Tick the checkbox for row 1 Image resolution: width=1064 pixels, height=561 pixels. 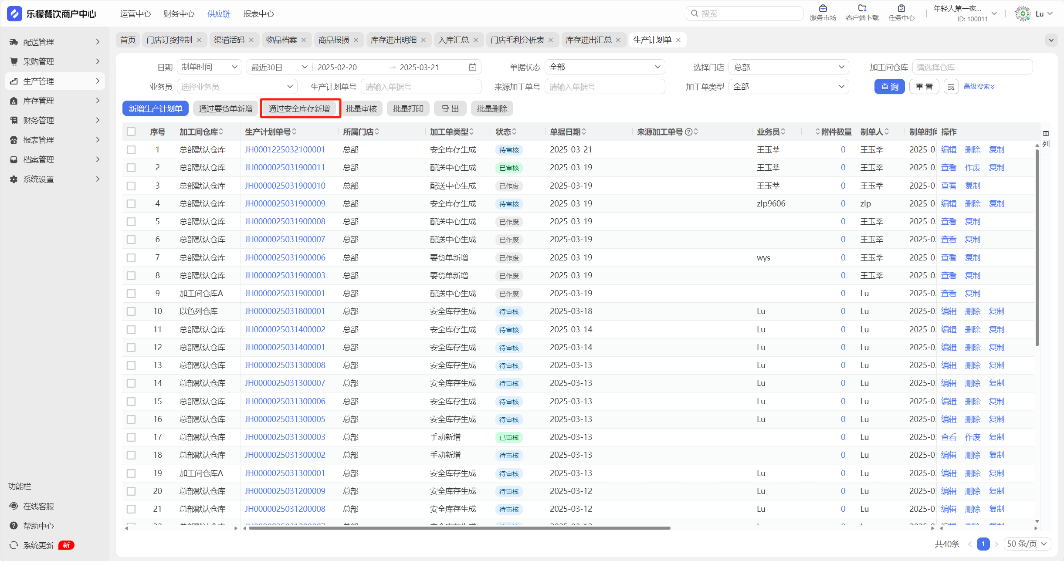(x=131, y=150)
